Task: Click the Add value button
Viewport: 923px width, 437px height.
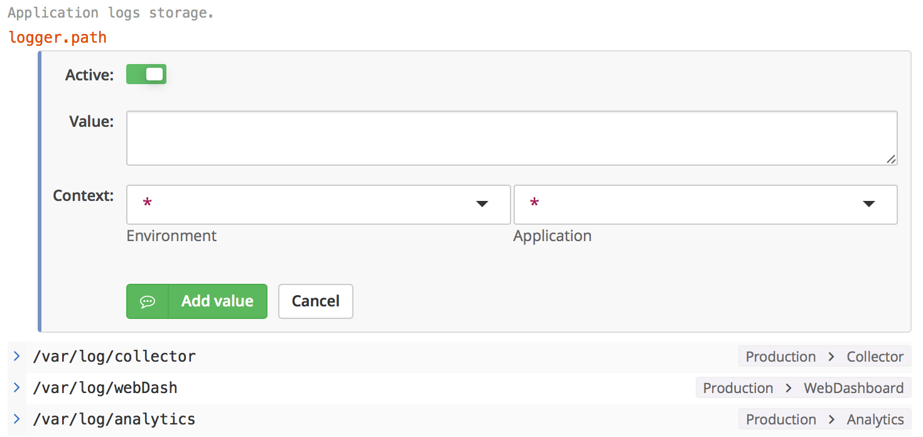Action: (197, 301)
